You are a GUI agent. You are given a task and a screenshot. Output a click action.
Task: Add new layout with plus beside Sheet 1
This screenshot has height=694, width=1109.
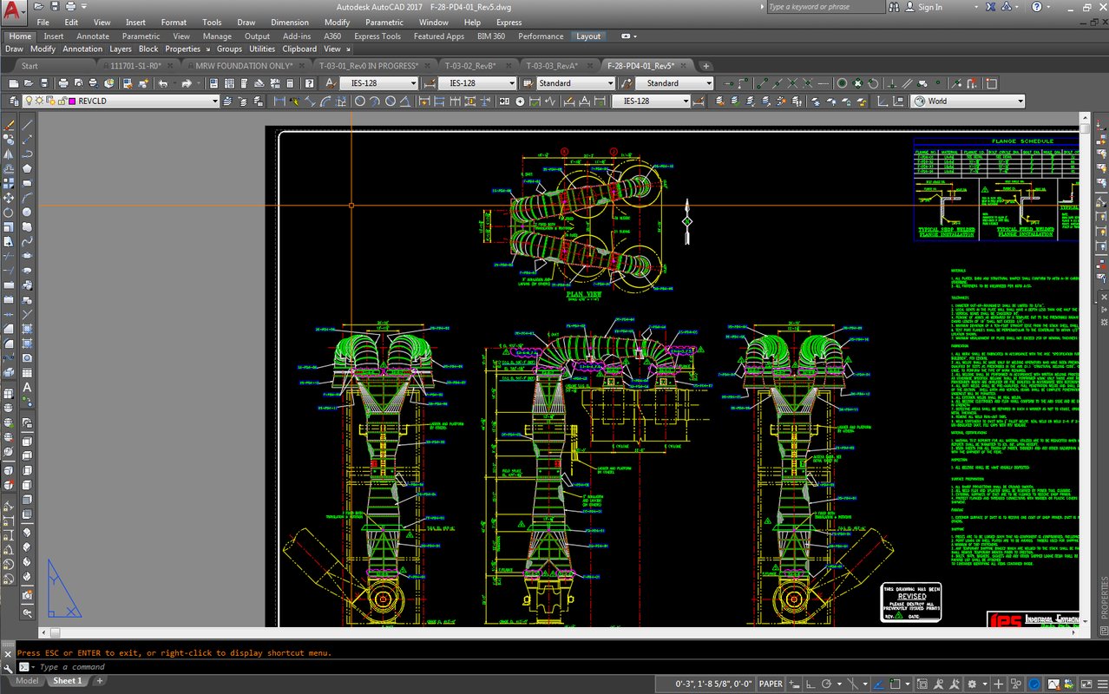pyautogui.click(x=99, y=681)
